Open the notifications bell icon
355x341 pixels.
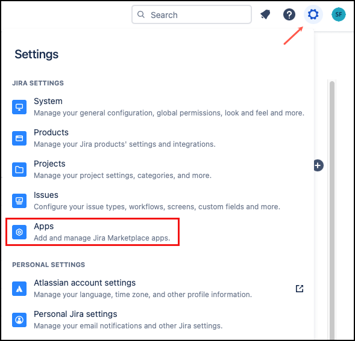(265, 14)
